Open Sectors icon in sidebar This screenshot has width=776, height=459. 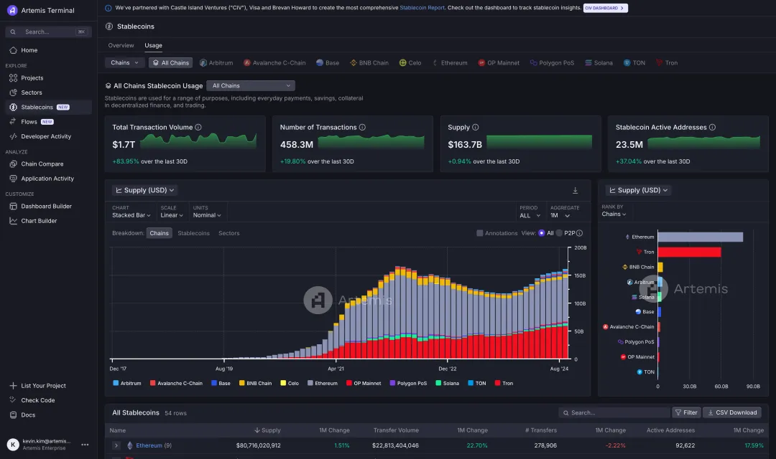[14, 93]
